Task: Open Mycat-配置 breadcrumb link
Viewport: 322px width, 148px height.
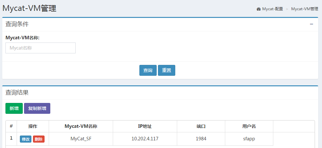Action: pos(273,9)
